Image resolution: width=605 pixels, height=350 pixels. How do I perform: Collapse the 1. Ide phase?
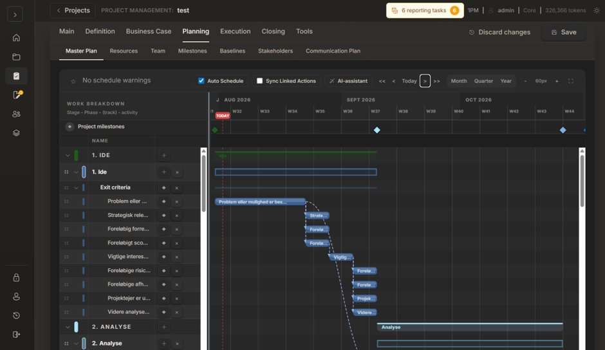76,172
